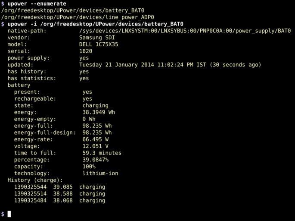Click the serial number '1820'

coord(86,51)
